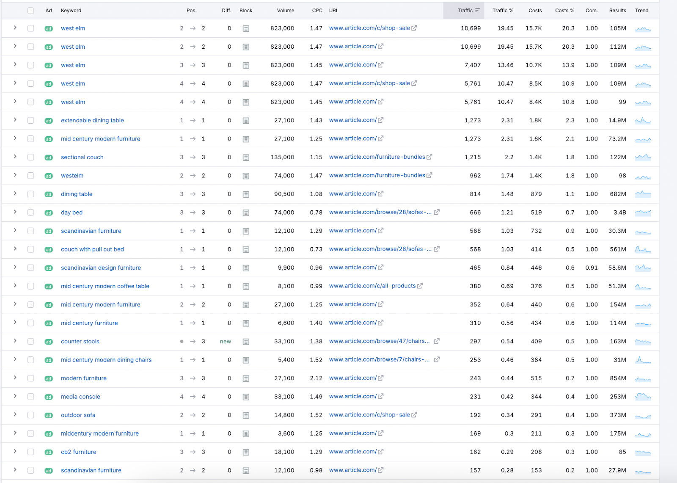Sort by Costs column header
This screenshot has width=677, height=483.
[x=535, y=11]
